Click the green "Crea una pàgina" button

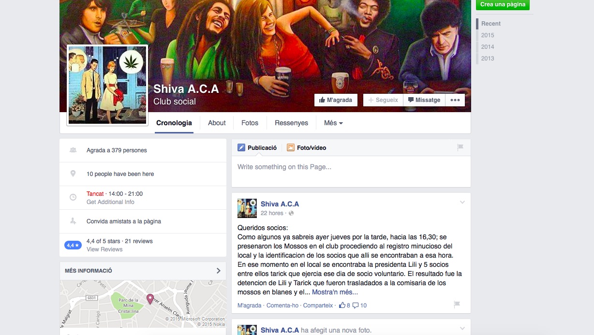[x=503, y=4]
